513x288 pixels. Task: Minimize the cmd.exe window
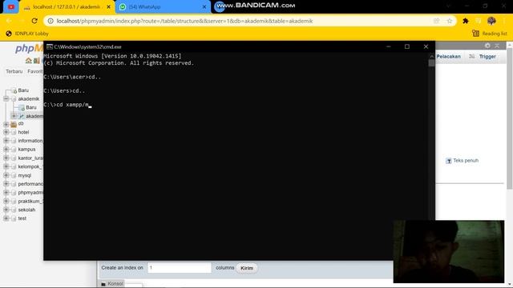click(388, 46)
